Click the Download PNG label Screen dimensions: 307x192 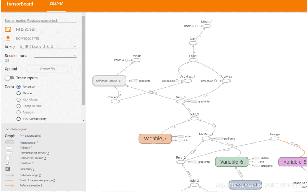pyautogui.click(x=28, y=38)
